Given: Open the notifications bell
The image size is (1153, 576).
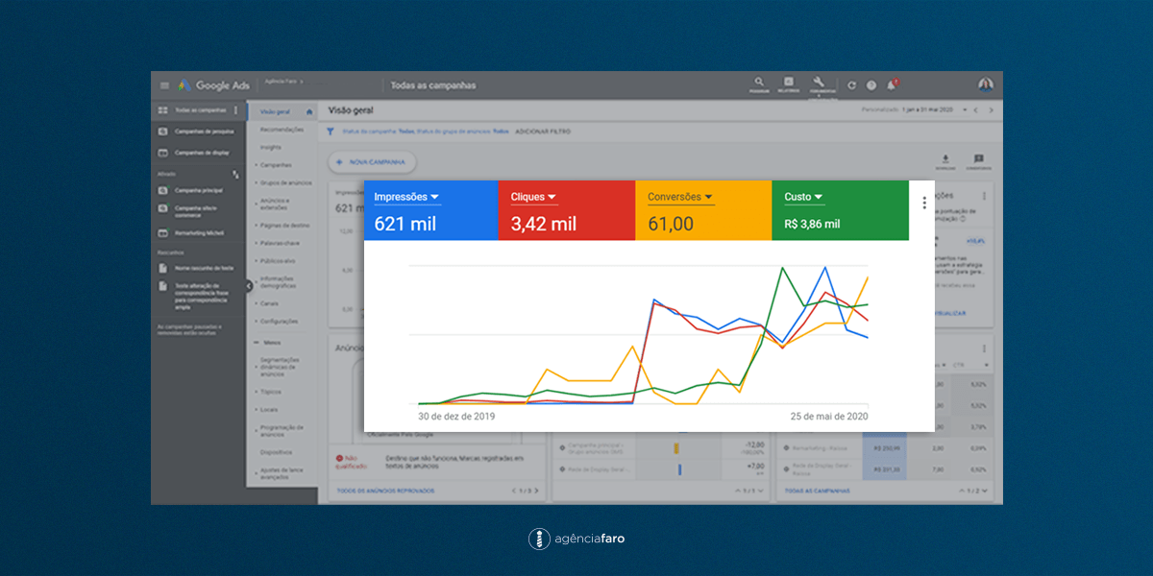Looking at the screenshot, I should click(892, 84).
